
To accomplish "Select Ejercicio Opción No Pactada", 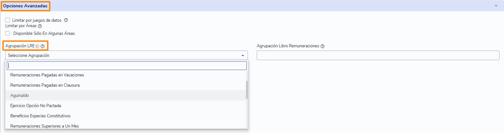I will pyautogui.click(x=36, y=106).
